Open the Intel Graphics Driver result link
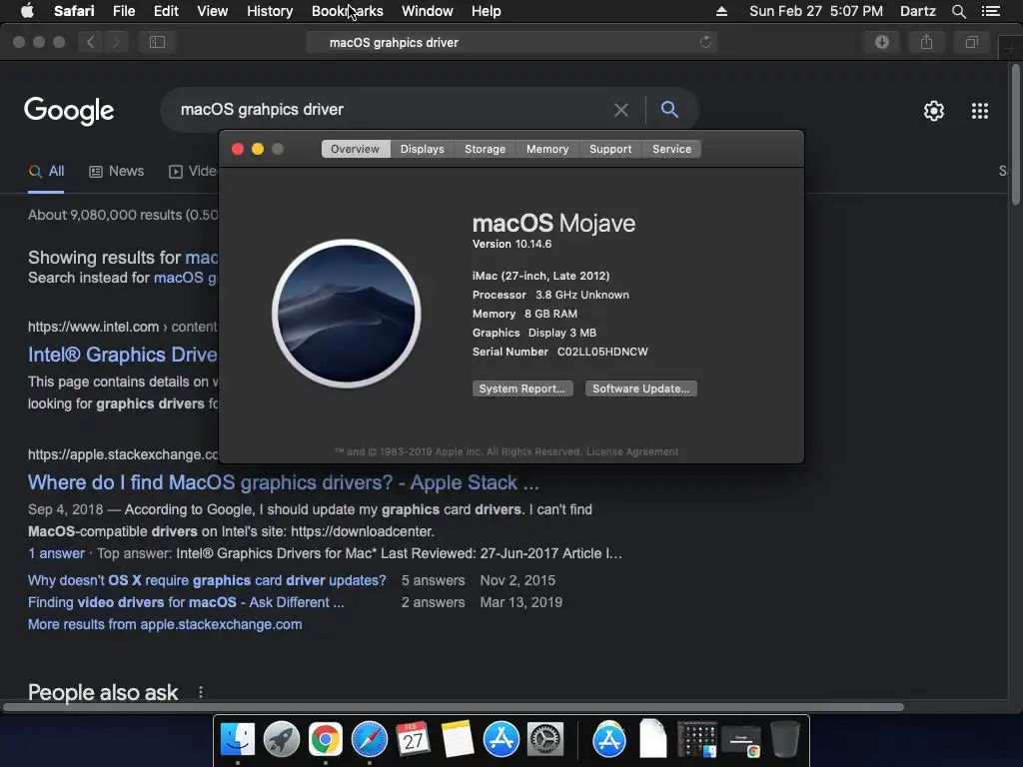 click(123, 355)
